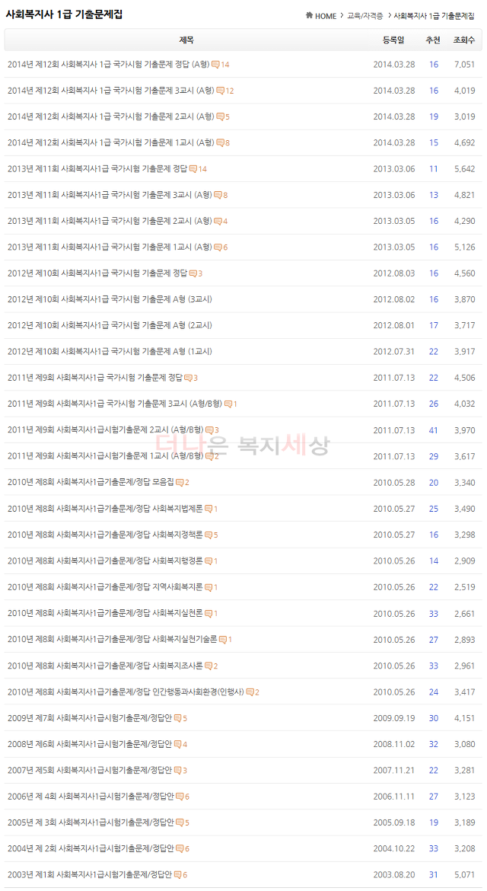Open 2004년 제 2회 시험기출문제/정답안 post

(91, 848)
